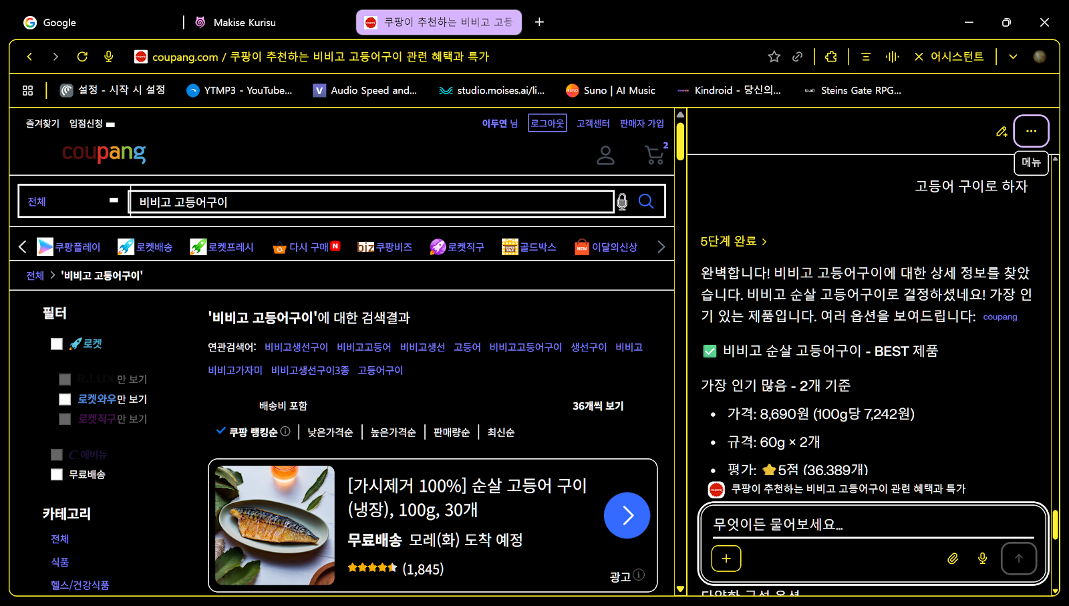
Task: Open the Steins Gate RPG bookmark
Action: [x=853, y=90]
